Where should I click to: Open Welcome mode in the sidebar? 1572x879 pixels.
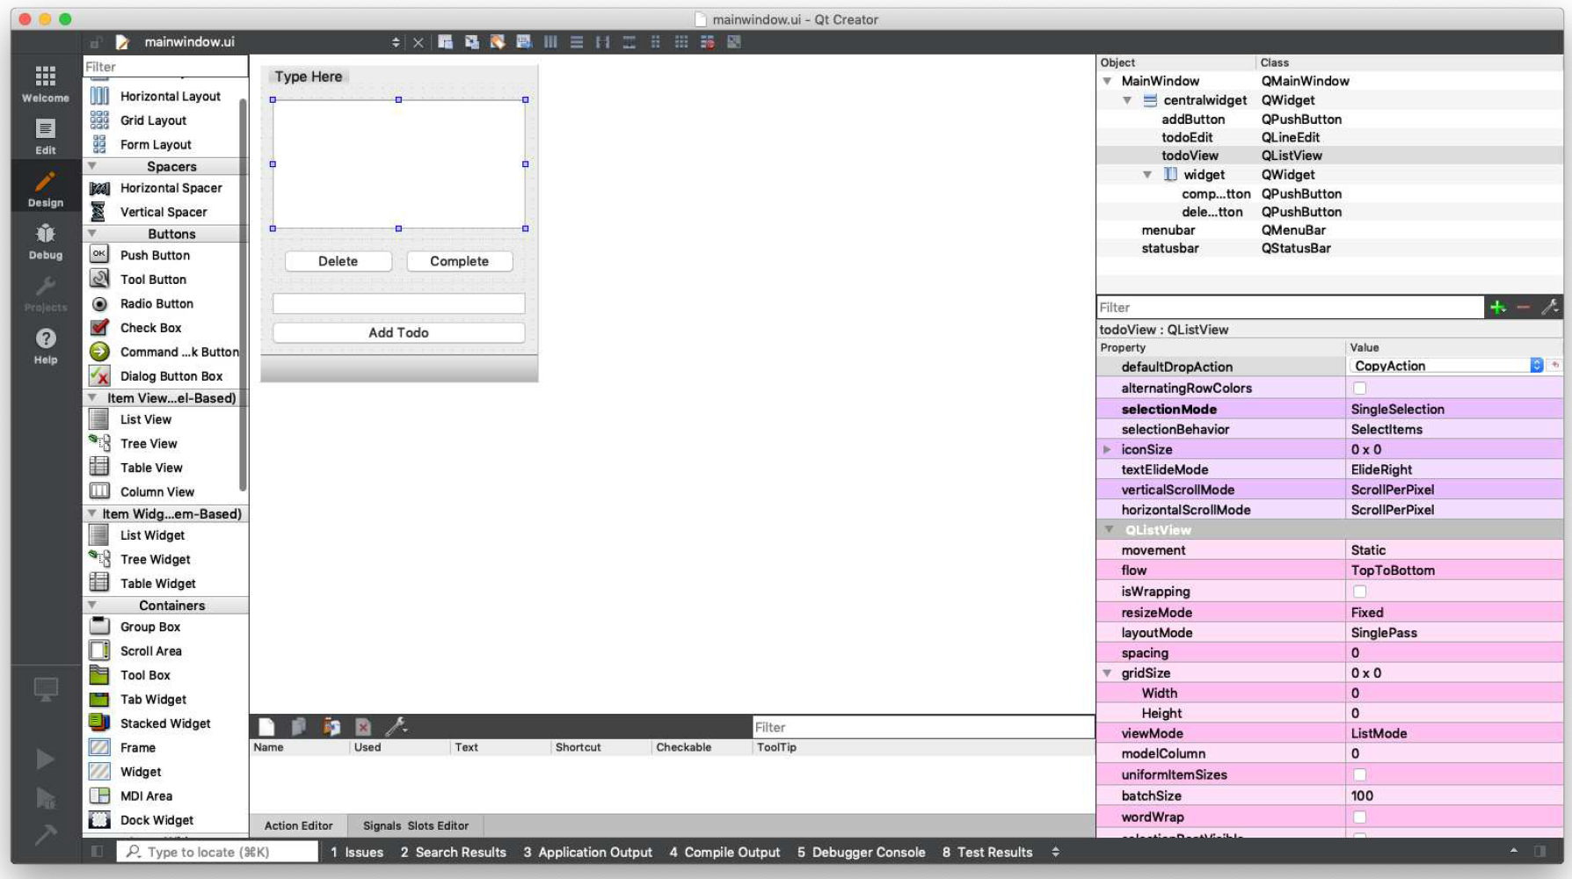click(x=46, y=84)
